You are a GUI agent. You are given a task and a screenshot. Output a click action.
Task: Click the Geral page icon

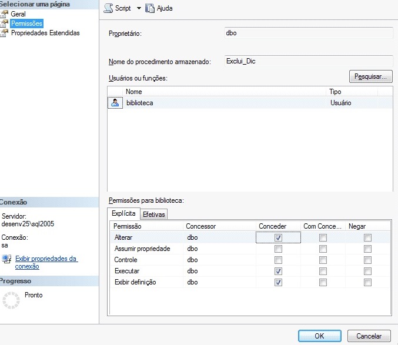coord(4,14)
